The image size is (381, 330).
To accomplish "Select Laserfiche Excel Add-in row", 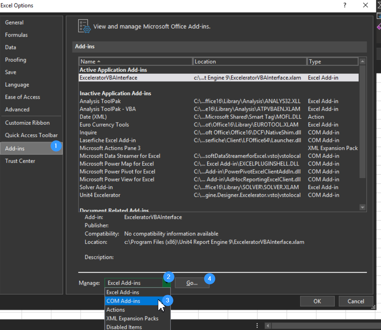I will click(x=219, y=141).
